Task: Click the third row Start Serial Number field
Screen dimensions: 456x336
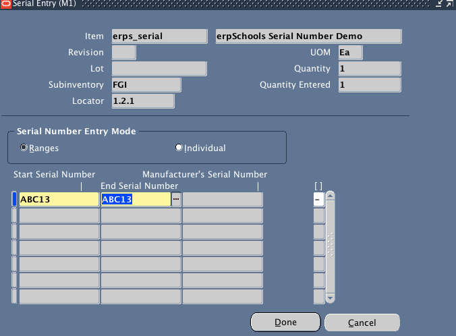Action: 59,232
